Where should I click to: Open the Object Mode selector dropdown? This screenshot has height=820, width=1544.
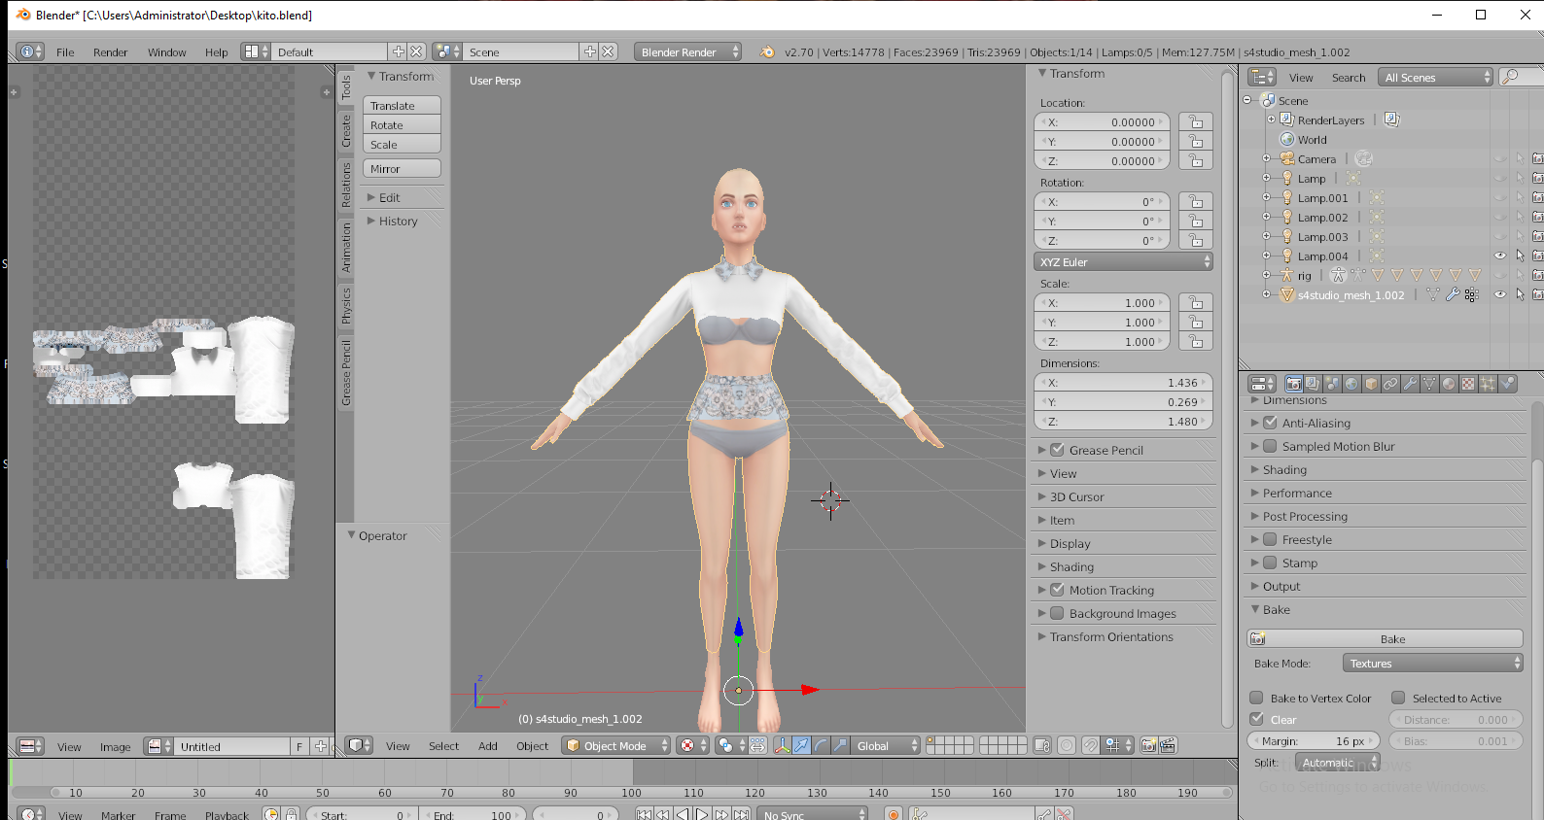click(x=616, y=745)
